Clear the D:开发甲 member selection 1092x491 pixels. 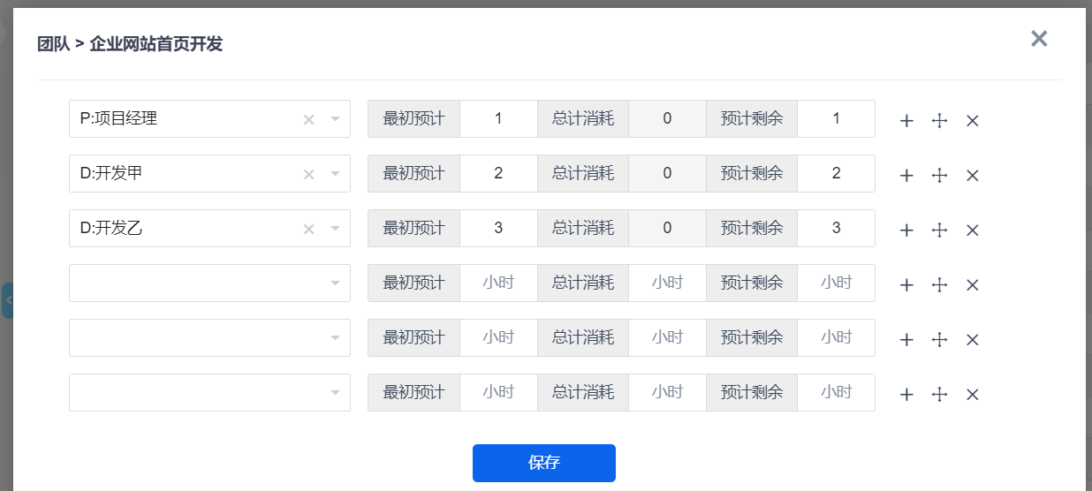tap(309, 175)
